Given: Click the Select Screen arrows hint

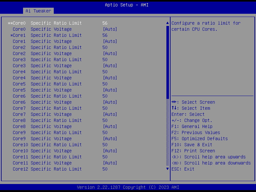Looking at the screenshot, I should coord(193,102).
